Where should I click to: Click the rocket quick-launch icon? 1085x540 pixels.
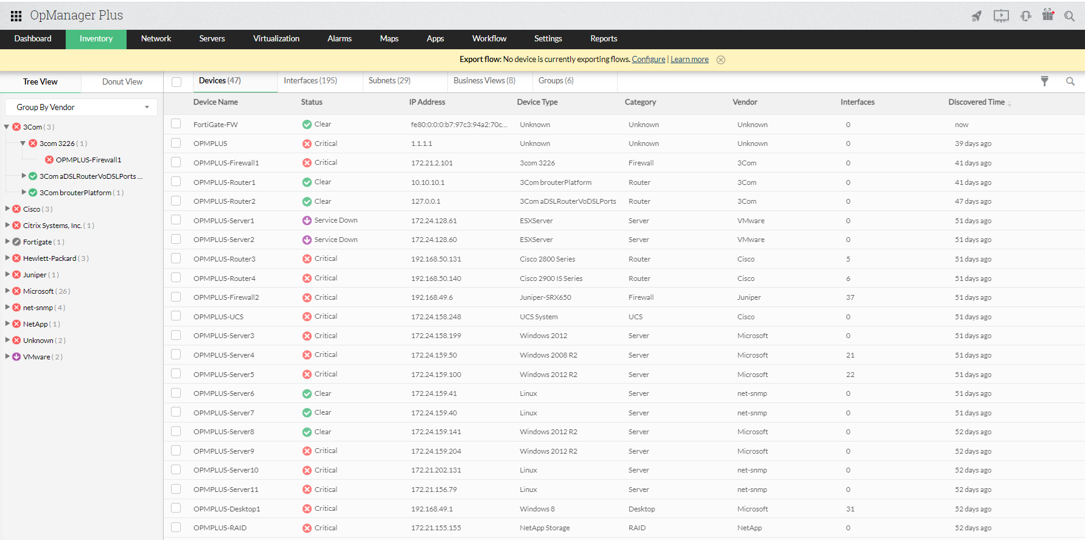tap(977, 16)
